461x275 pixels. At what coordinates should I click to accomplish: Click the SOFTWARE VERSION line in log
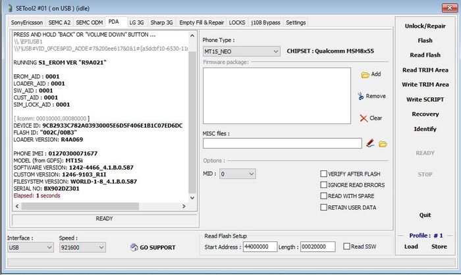(74, 168)
